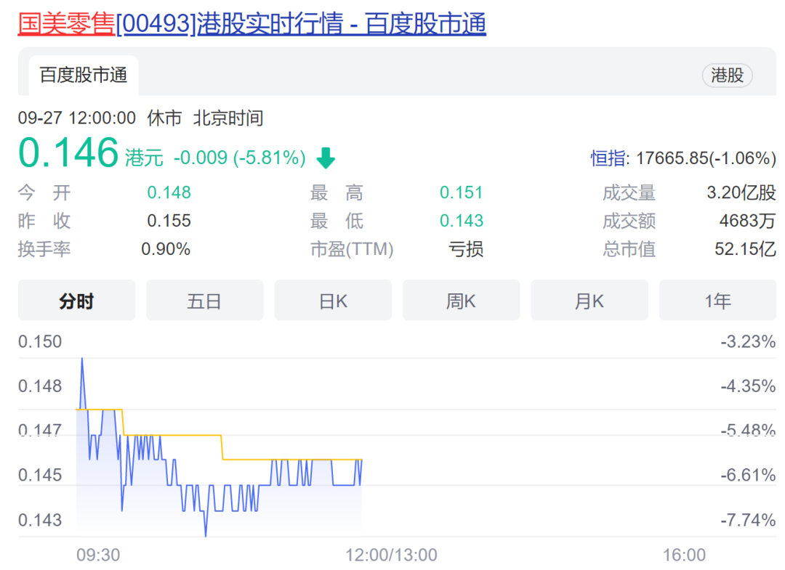View the 1年 chart range

click(x=717, y=301)
